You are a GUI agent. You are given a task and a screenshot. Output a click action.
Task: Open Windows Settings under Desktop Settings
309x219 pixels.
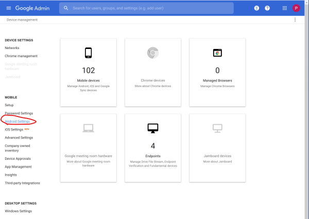point(18,211)
